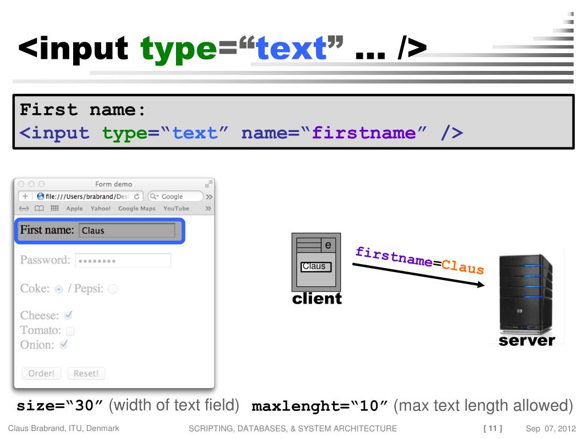Screen dimensions: 585x439
Task: Click the firstname=Claus text above arrow
Action: [419, 260]
